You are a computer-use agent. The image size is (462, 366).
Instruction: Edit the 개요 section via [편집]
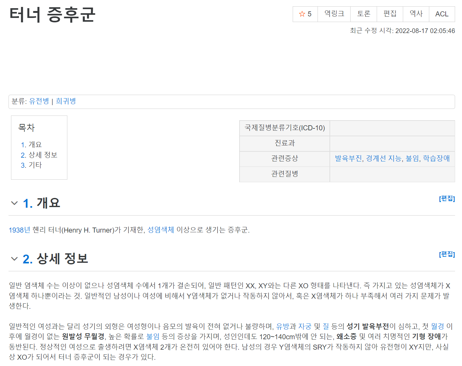[447, 199]
